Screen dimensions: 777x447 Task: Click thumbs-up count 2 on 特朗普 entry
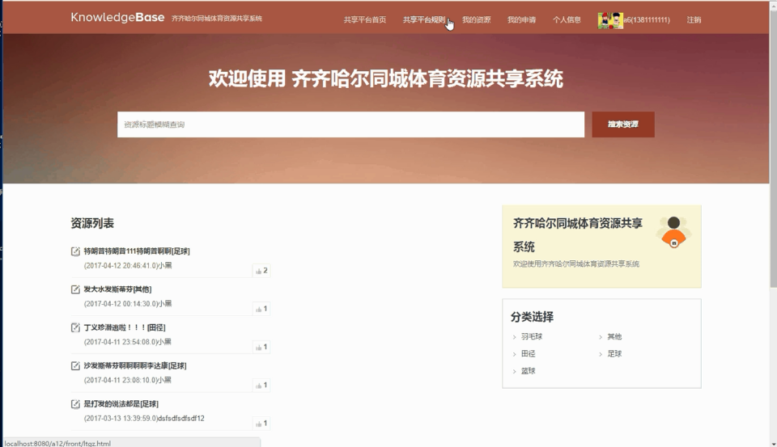click(x=261, y=270)
